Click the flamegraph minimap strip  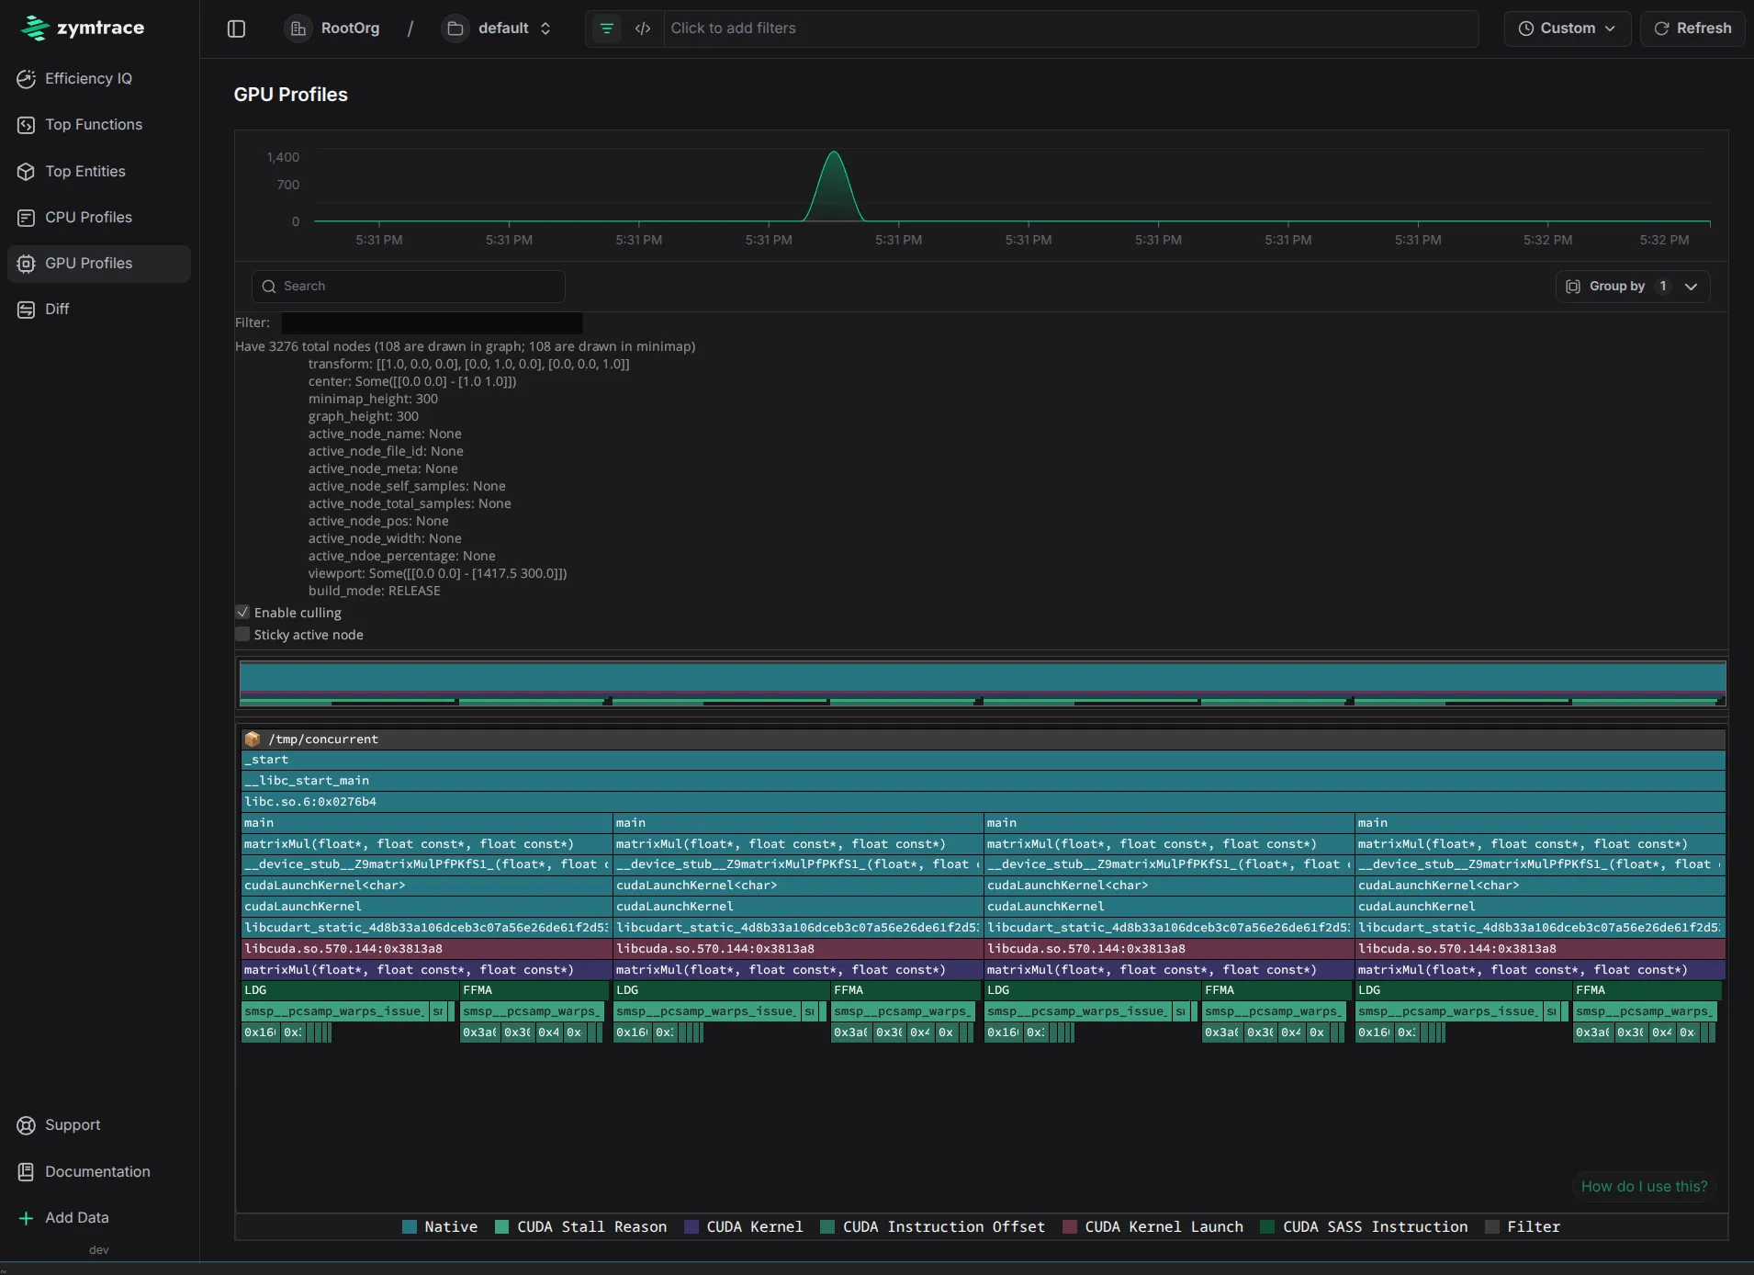coord(983,684)
